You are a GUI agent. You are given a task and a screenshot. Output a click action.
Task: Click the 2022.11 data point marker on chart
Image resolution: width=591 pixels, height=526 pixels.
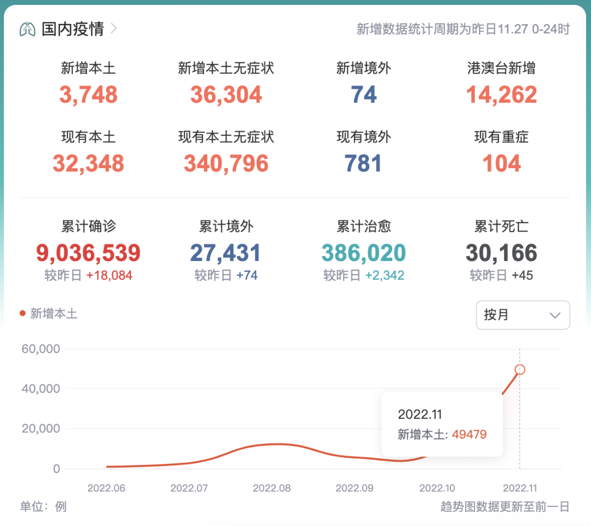520,369
